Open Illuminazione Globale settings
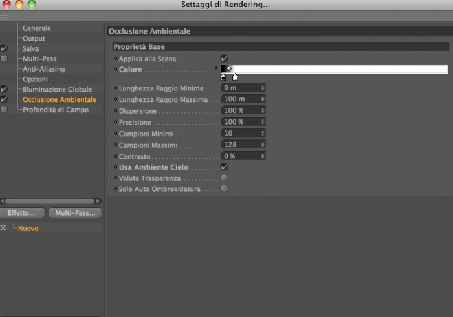 click(x=57, y=89)
